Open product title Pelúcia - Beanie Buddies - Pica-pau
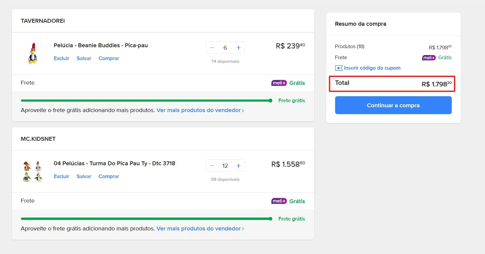 101,45
